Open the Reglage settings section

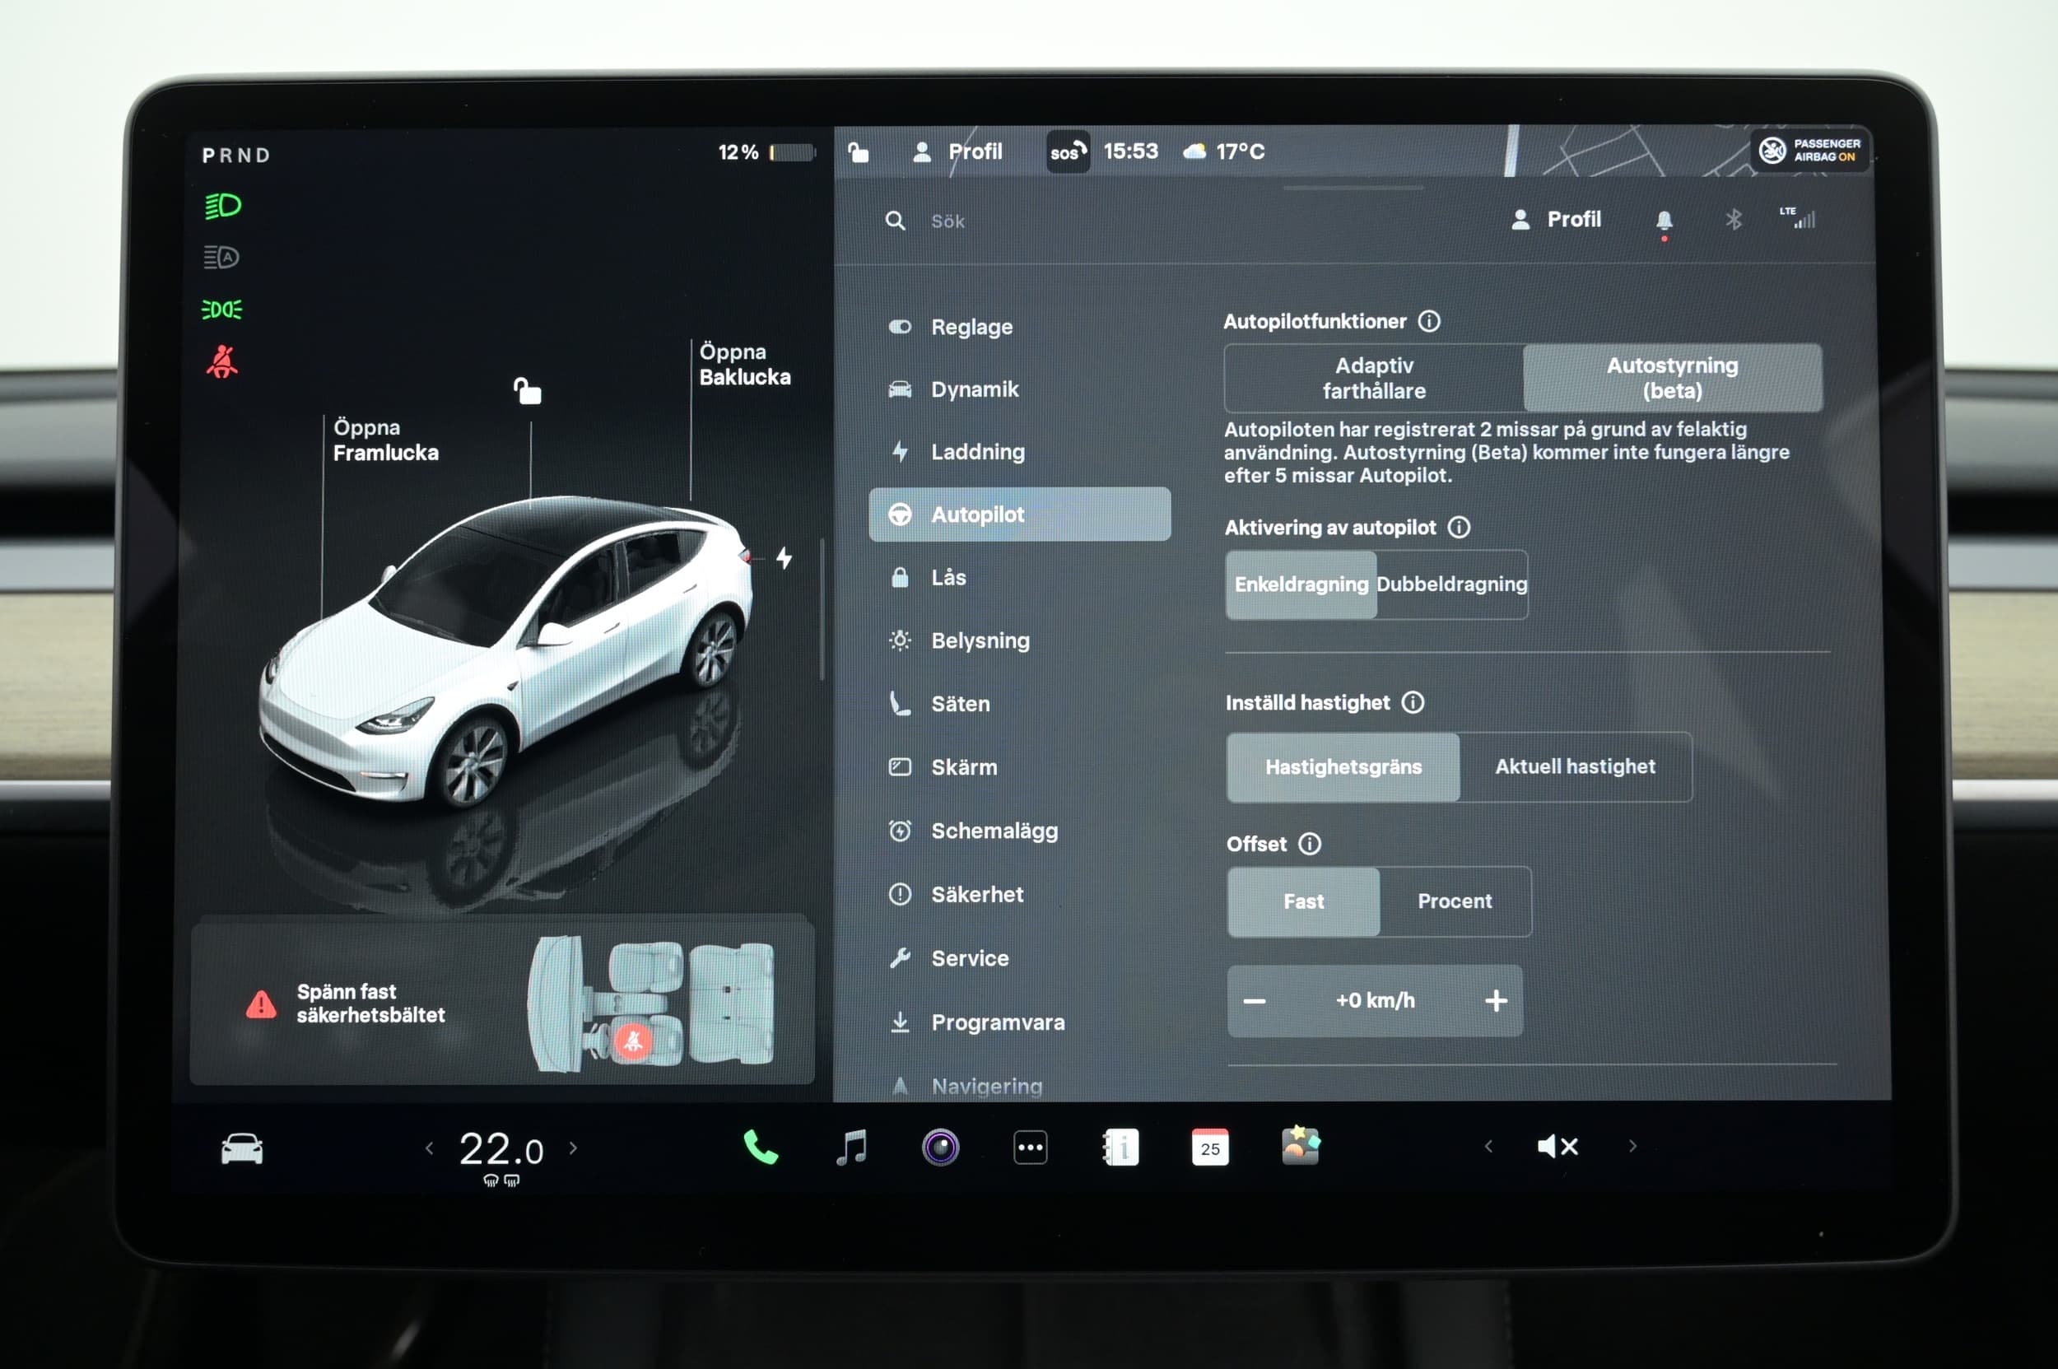1019,328
